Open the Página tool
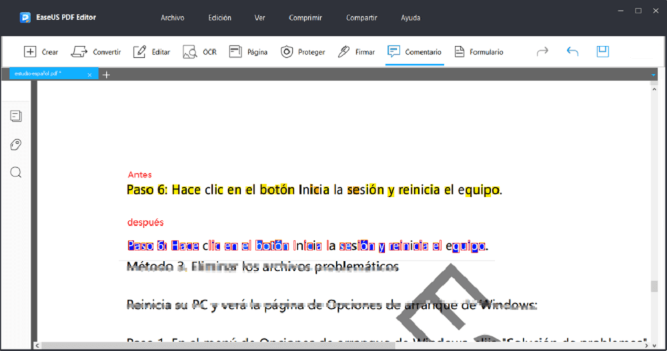Screen dimensions: 667x351 click(x=248, y=52)
